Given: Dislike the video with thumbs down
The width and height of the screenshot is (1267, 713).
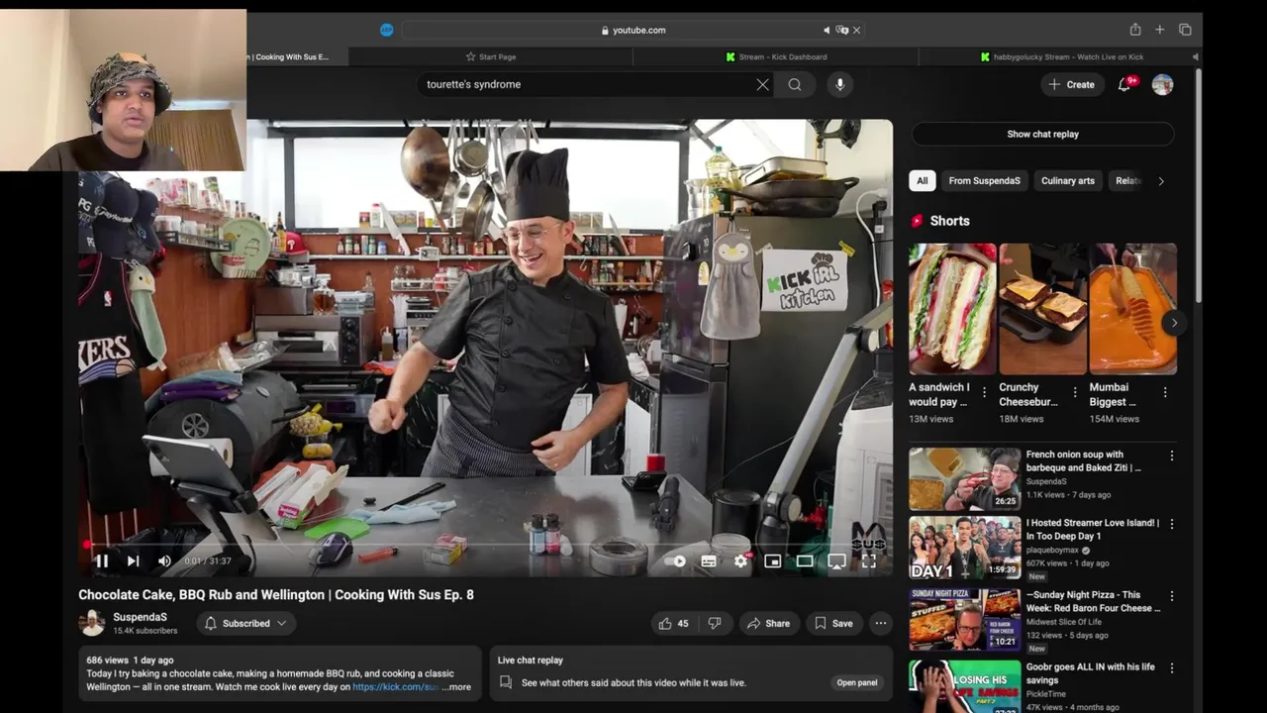Looking at the screenshot, I should tap(715, 623).
